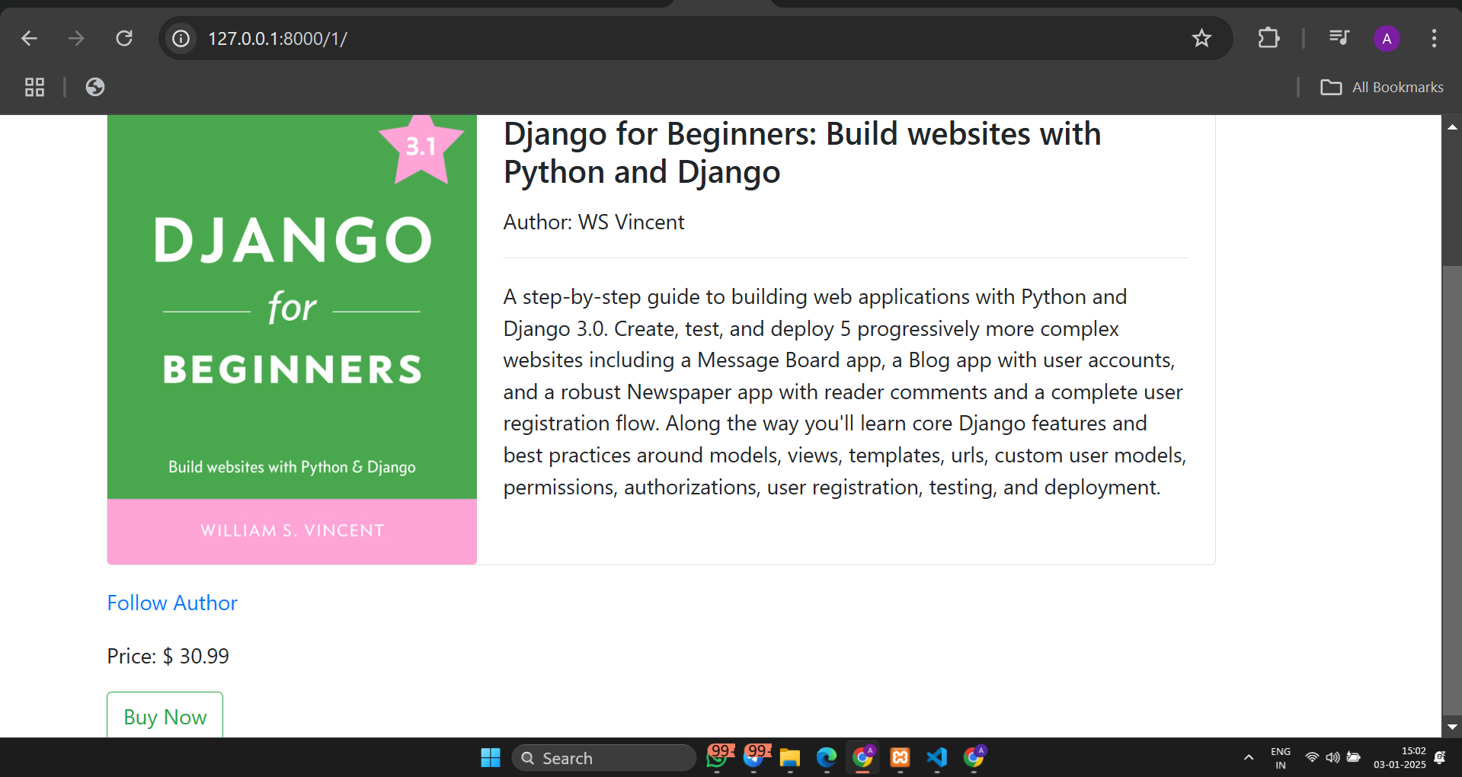This screenshot has width=1462, height=777.
Task: Click the Follow Author link
Action: click(172, 603)
